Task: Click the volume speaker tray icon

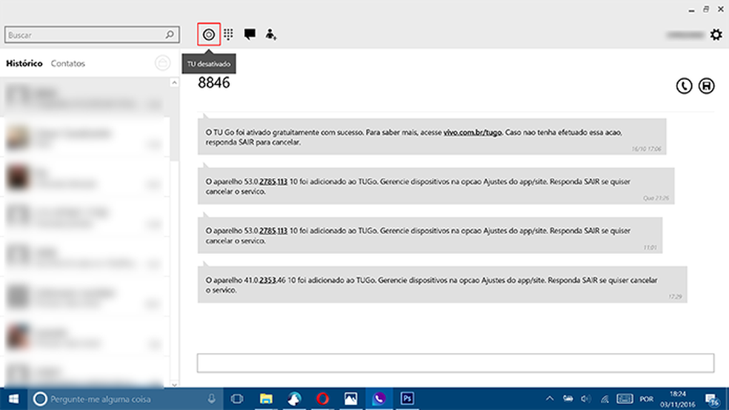Action: (x=586, y=398)
